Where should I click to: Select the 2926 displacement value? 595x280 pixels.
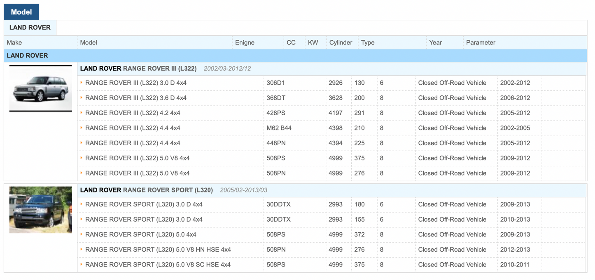coord(336,83)
